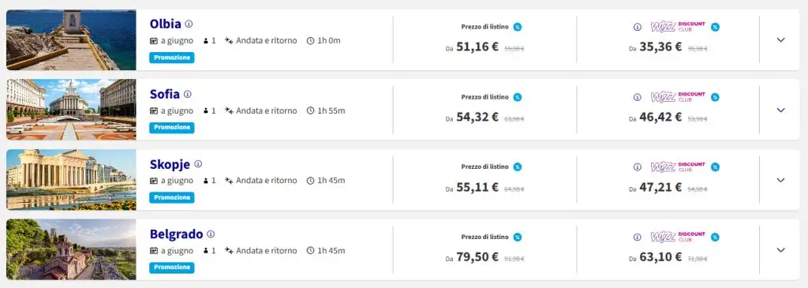This screenshot has height=288, width=808.
Task: Click the percent badge by Olbia's list price
Action: point(518,27)
